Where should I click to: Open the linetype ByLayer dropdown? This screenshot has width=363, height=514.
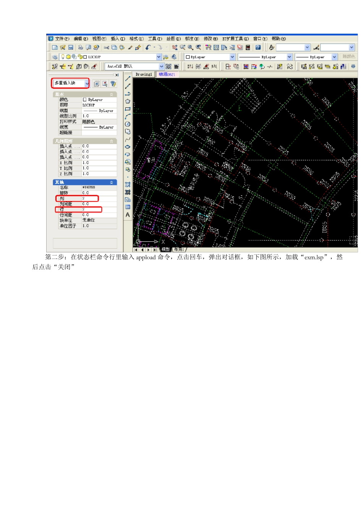tap(289, 57)
